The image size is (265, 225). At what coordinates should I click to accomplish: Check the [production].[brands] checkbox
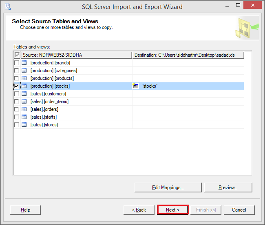click(x=16, y=63)
